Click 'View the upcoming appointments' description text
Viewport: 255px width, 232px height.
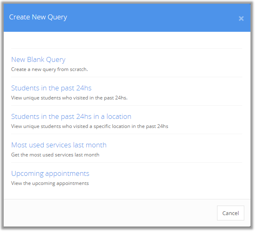pyautogui.click(x=50, y=183)
